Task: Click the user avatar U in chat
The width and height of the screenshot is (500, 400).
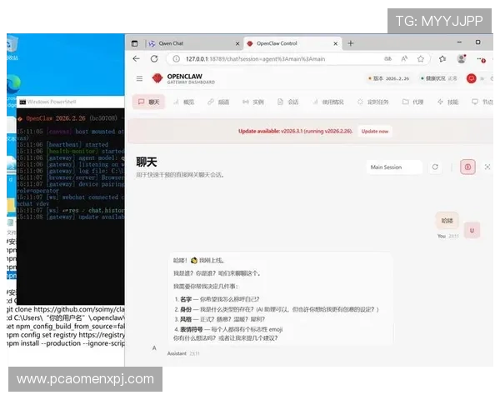Action: coord(472,230)
